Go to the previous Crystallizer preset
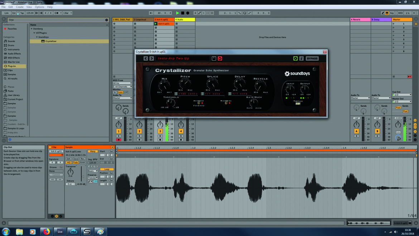 146,58
